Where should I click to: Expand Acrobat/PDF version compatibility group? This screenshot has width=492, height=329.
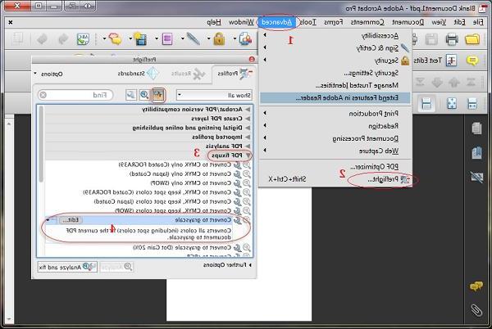248,109
